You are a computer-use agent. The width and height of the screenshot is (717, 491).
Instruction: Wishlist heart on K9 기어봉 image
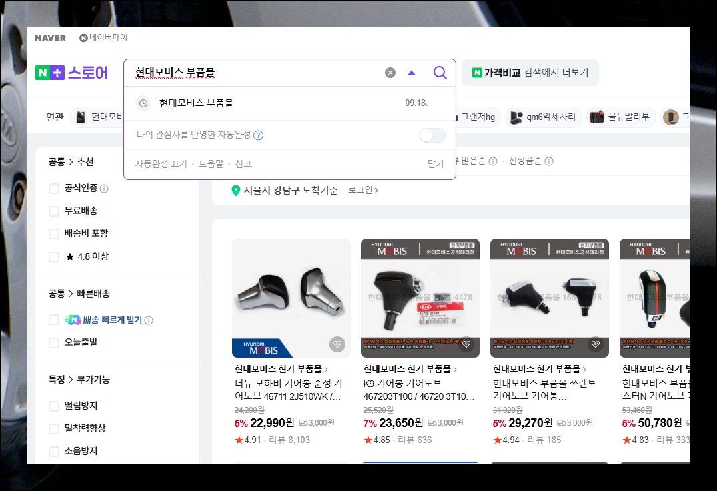pos(466,344)
